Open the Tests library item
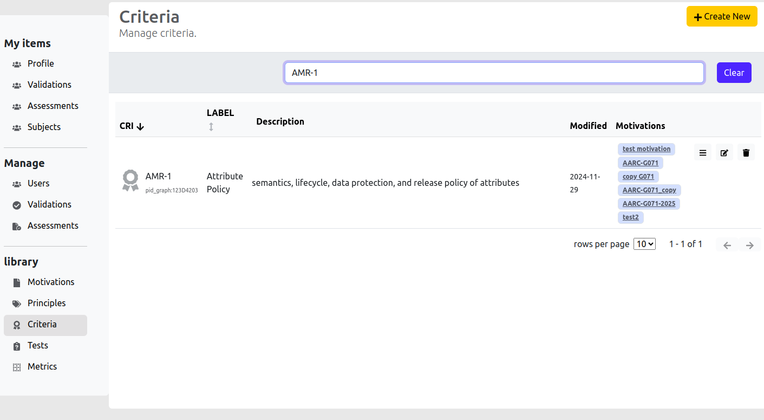764x420 pixels. 45,345
